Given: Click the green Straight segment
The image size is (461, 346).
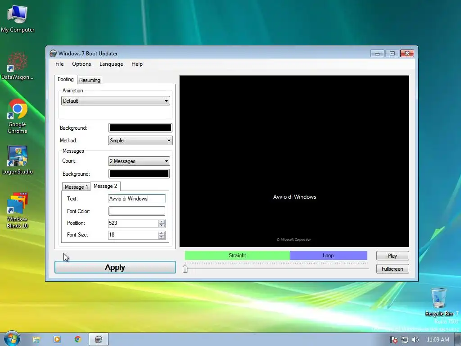Looking at the screenshot, I should click(x=237, y=255).
